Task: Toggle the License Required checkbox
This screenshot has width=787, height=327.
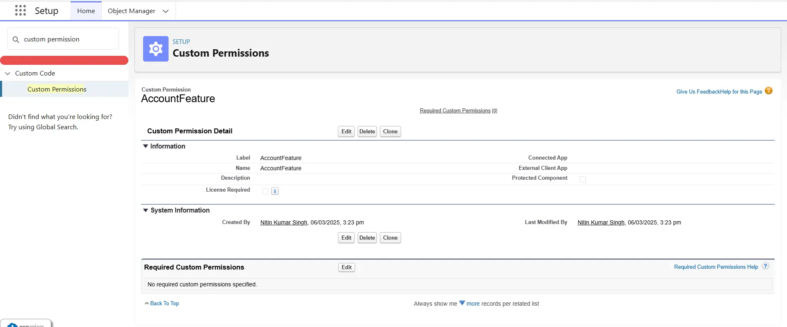Action: point(265,191)
